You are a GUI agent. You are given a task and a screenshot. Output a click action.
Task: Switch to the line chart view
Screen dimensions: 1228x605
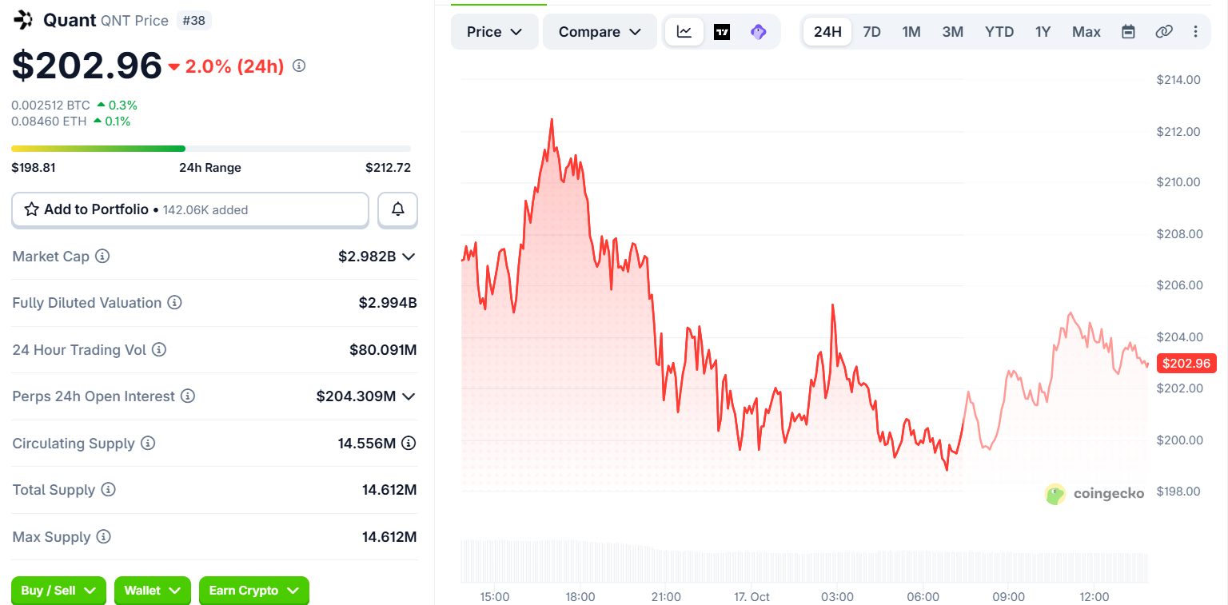click(684, 32)
